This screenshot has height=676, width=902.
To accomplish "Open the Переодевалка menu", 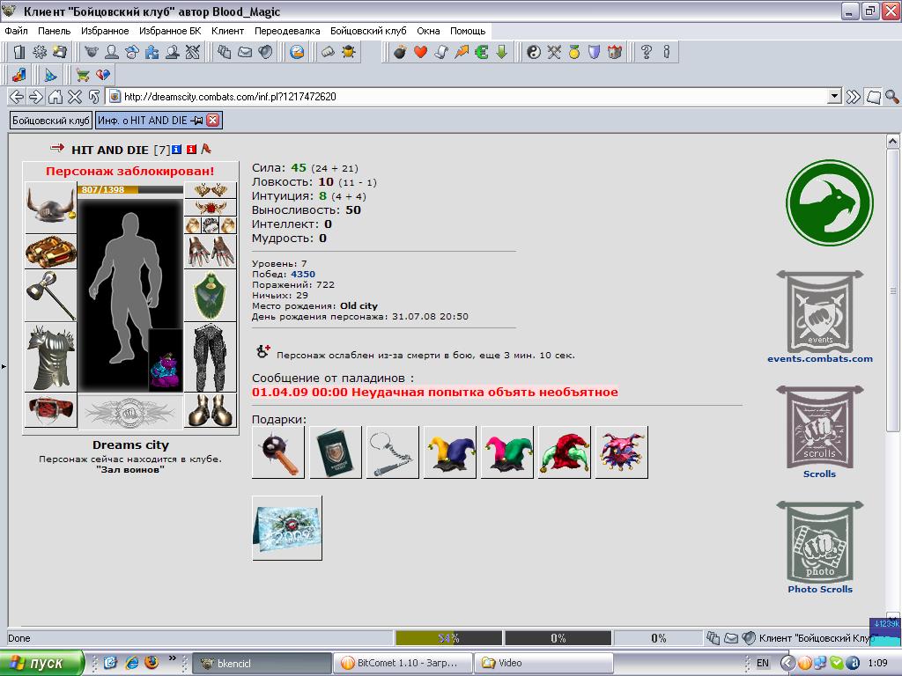I will pos(287,31).
